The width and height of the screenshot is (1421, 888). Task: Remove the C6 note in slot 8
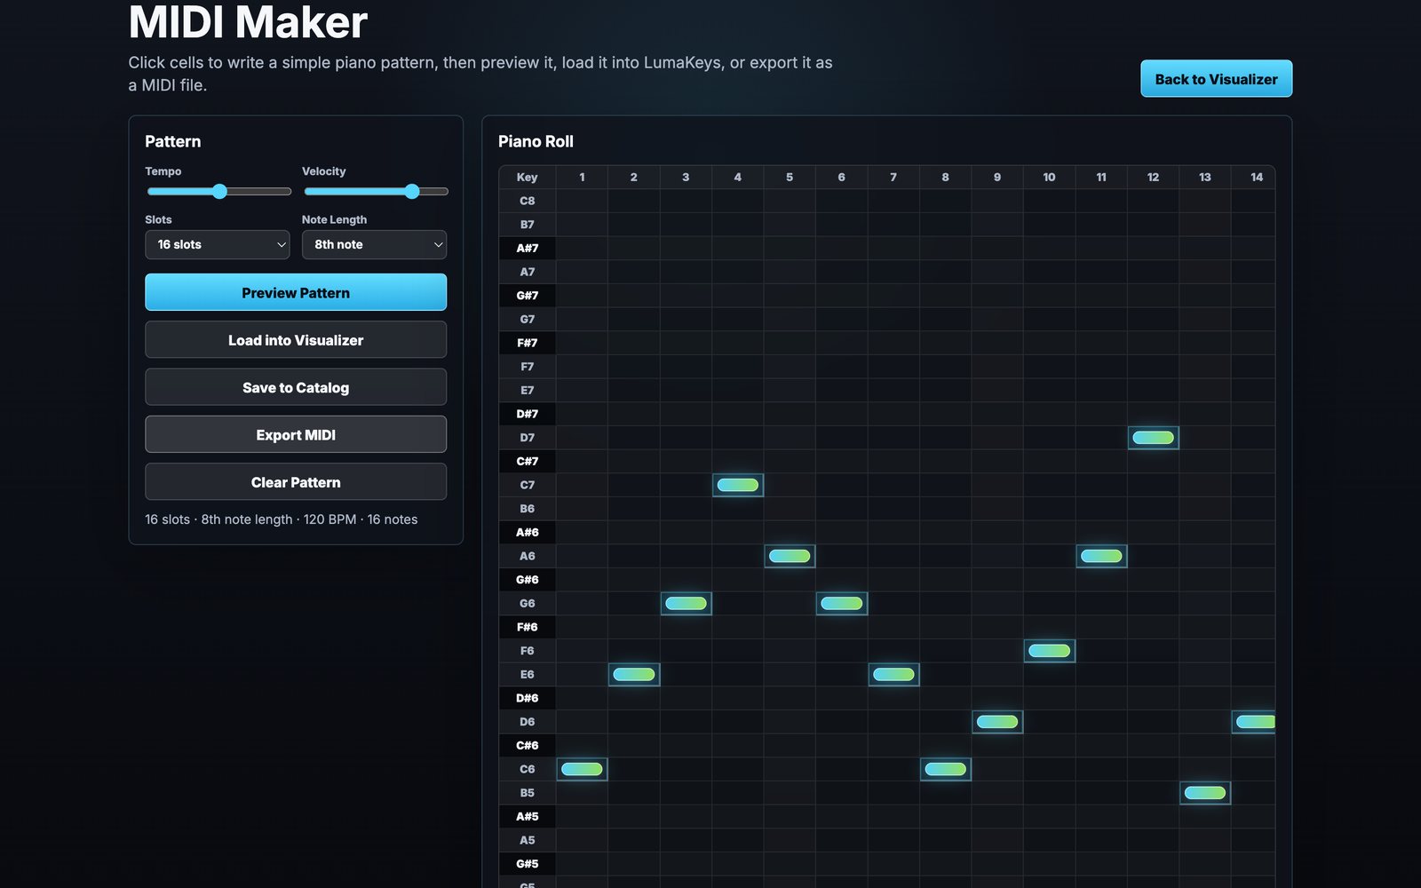[x=946, y=769]
